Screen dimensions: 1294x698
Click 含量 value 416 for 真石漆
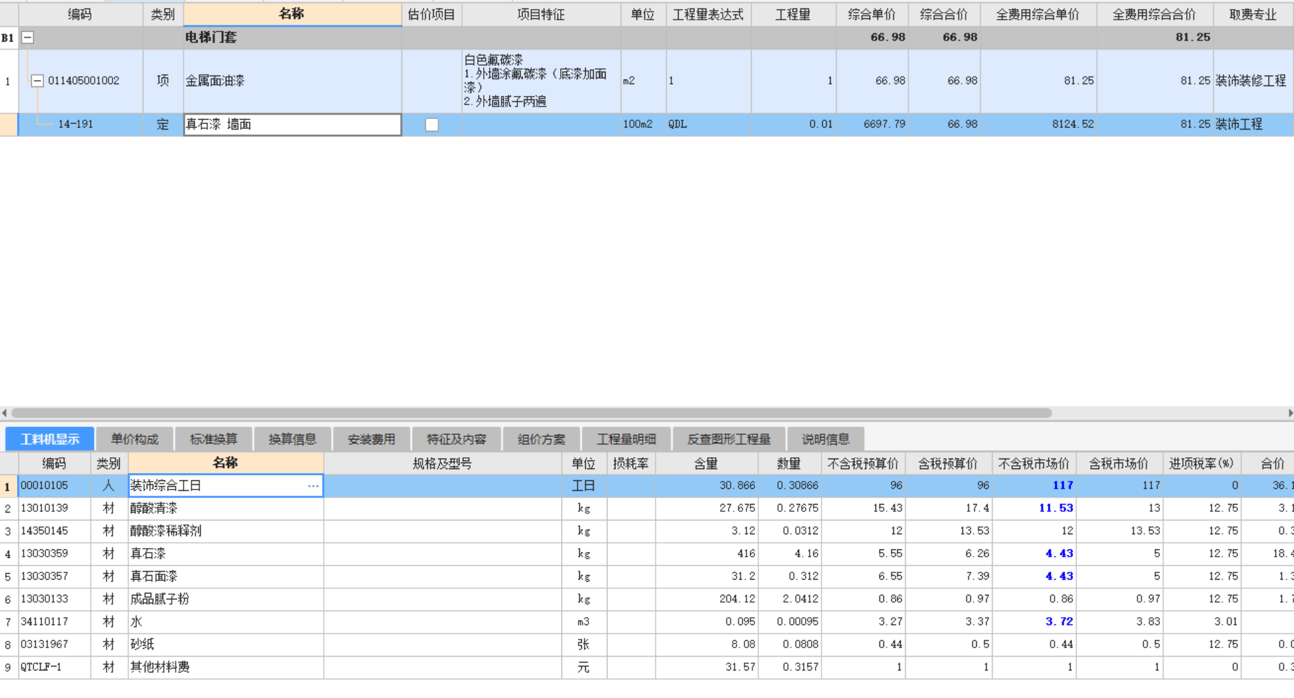point(707,554)
